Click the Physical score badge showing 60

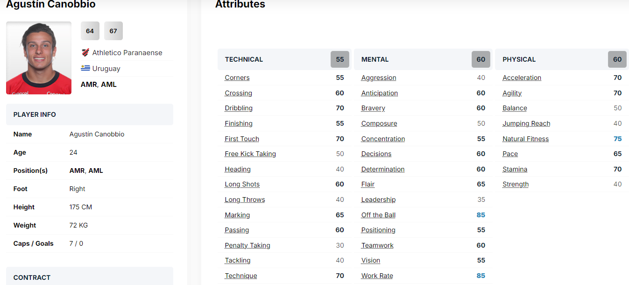point(617,59)
